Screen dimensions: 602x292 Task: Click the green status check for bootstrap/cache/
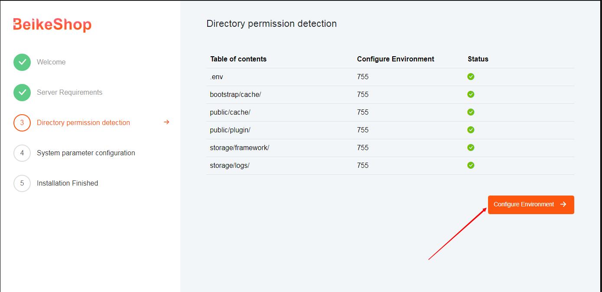click(x=471, y=94)
